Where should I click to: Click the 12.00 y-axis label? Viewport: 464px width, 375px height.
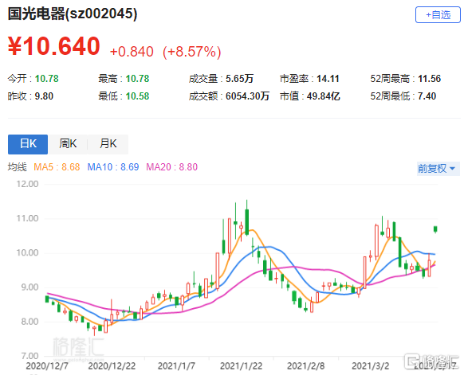(27, 184)
